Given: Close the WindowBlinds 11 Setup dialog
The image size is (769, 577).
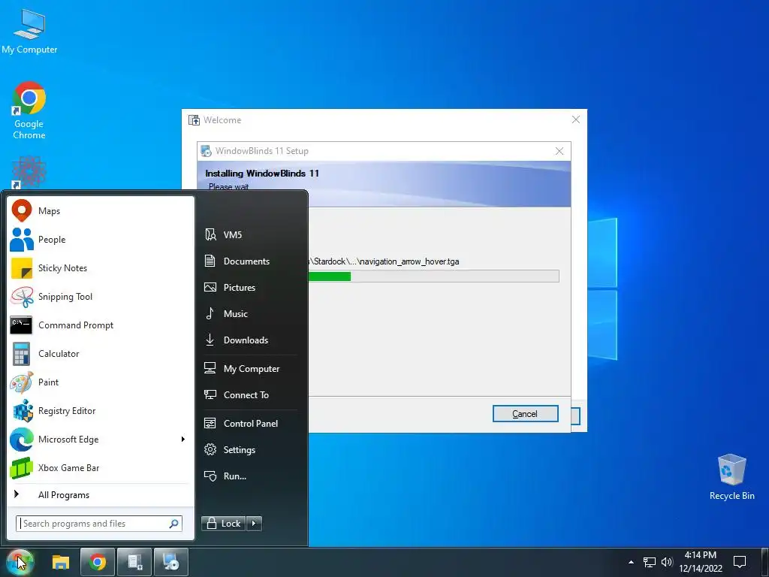Looking at the screenshot, I should pos(559,151).
